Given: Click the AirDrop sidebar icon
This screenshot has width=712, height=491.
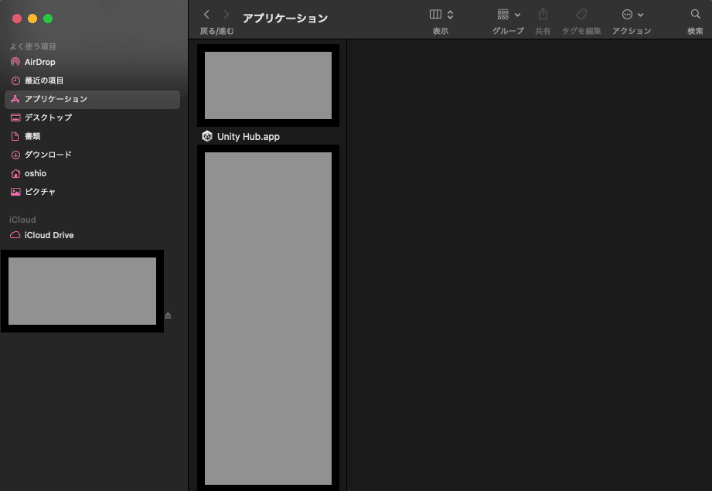Looking at the screenshot, I should pyautogui.click(x=15, y=62).
